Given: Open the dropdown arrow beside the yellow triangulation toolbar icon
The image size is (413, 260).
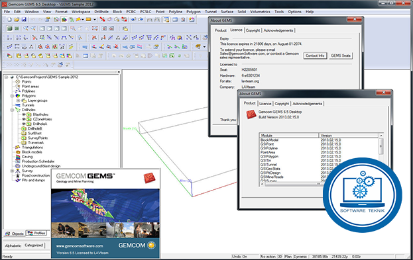Looking at the screenshot, I should (82, 19).
